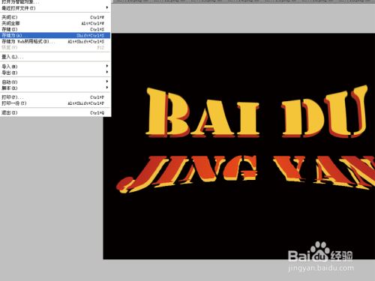
Task: Expand the 导入 (Import) submenu arrow
Action: pos(107,66)
